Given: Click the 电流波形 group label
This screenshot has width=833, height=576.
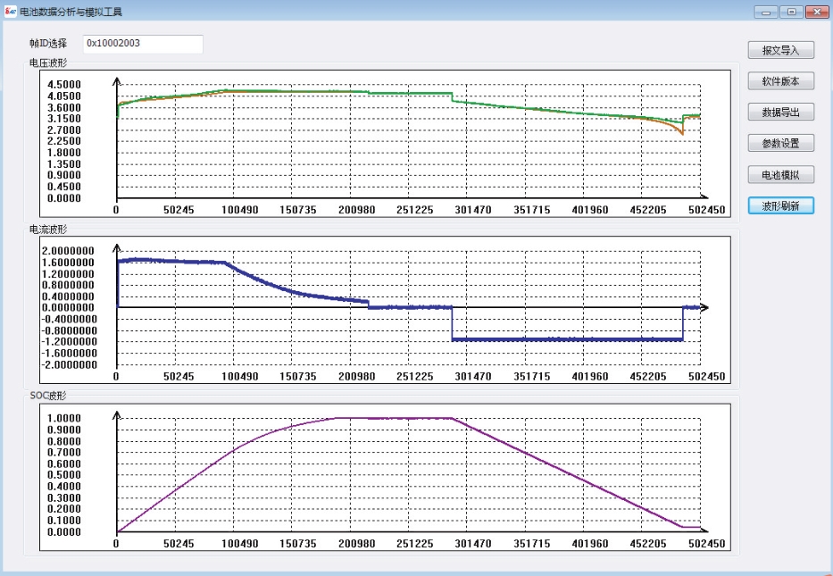Looking at the screenshot, I should click(48, 229).
